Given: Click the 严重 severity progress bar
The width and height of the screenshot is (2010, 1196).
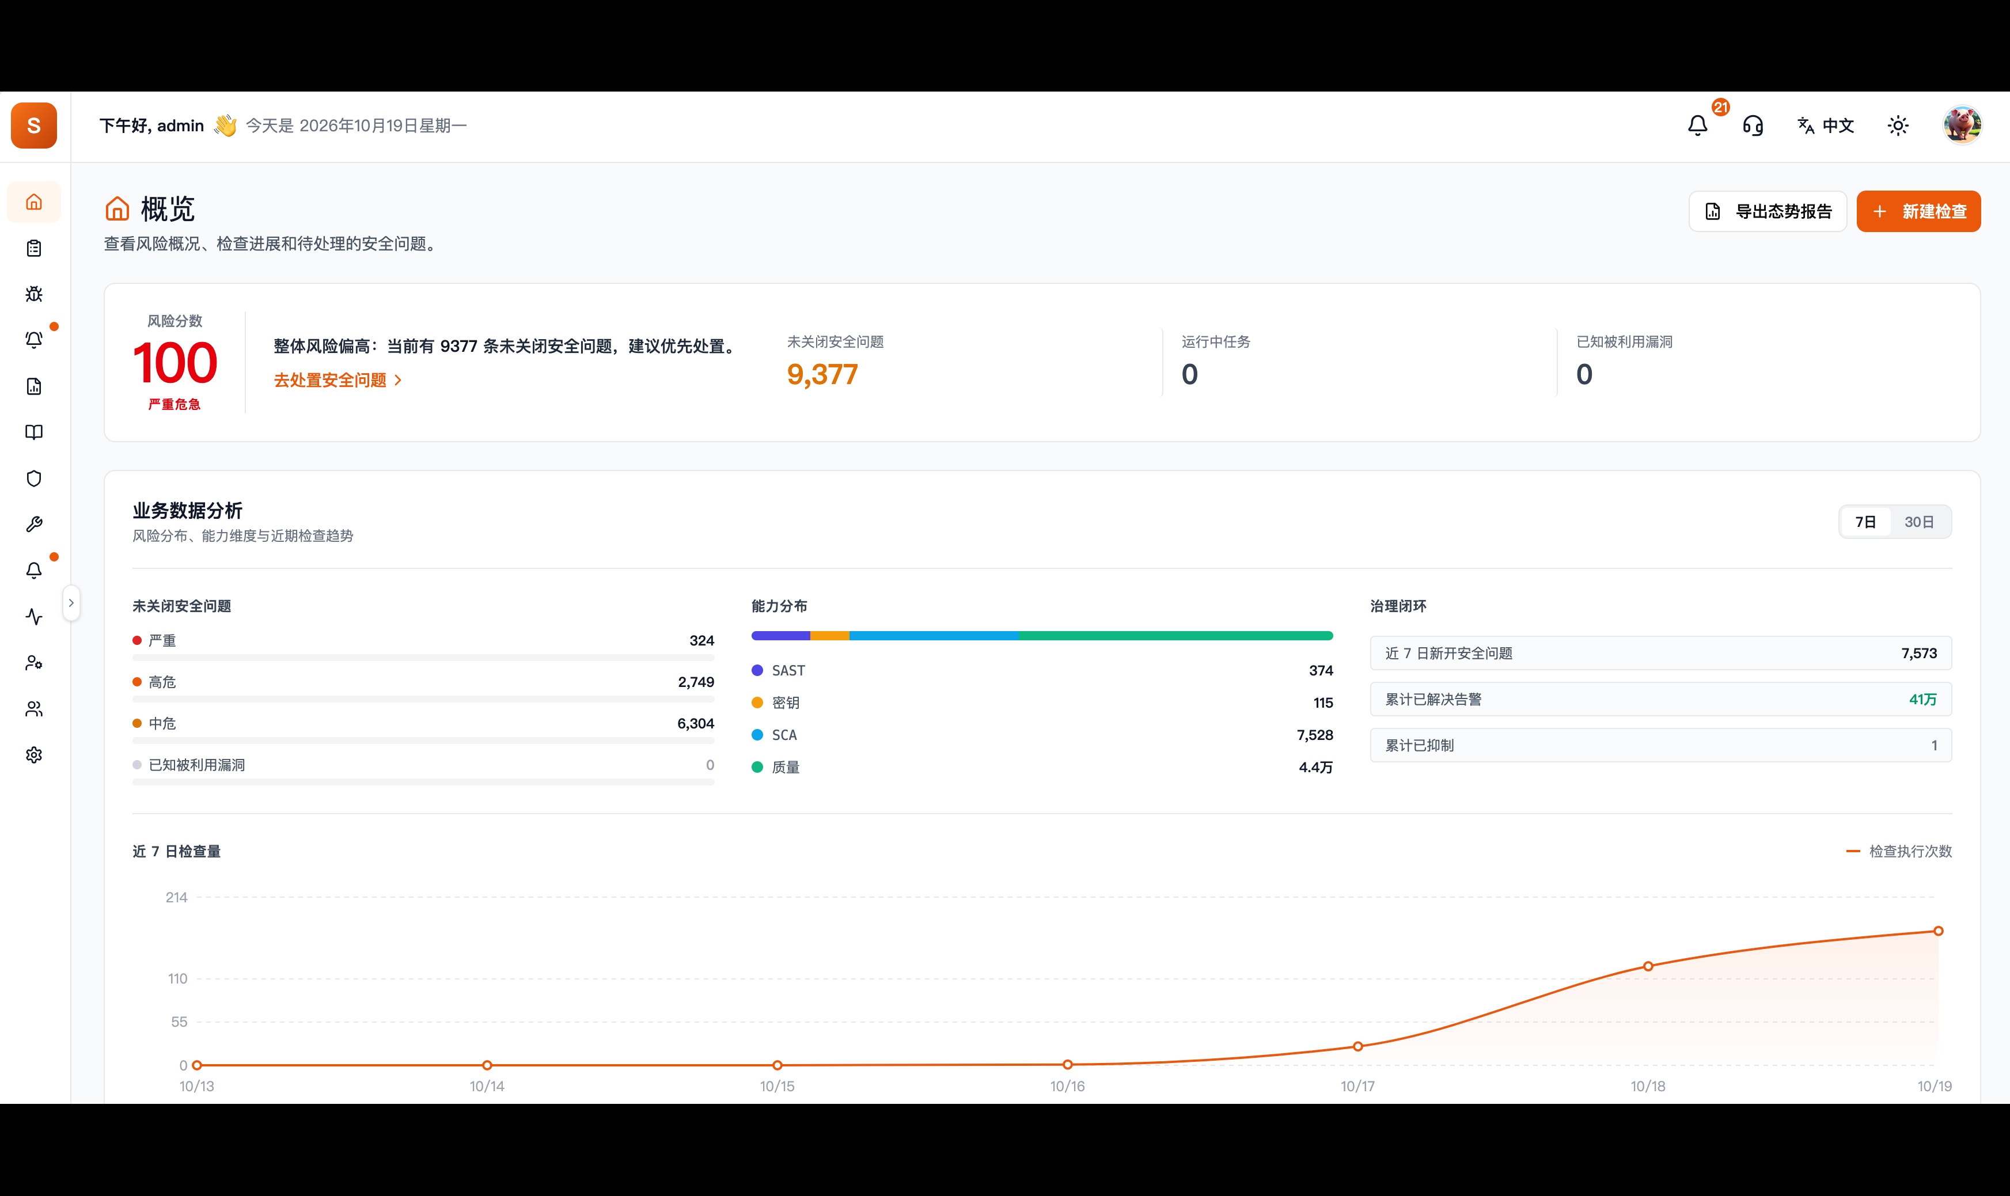Looking at the screenshot, I should coord(423,658).
